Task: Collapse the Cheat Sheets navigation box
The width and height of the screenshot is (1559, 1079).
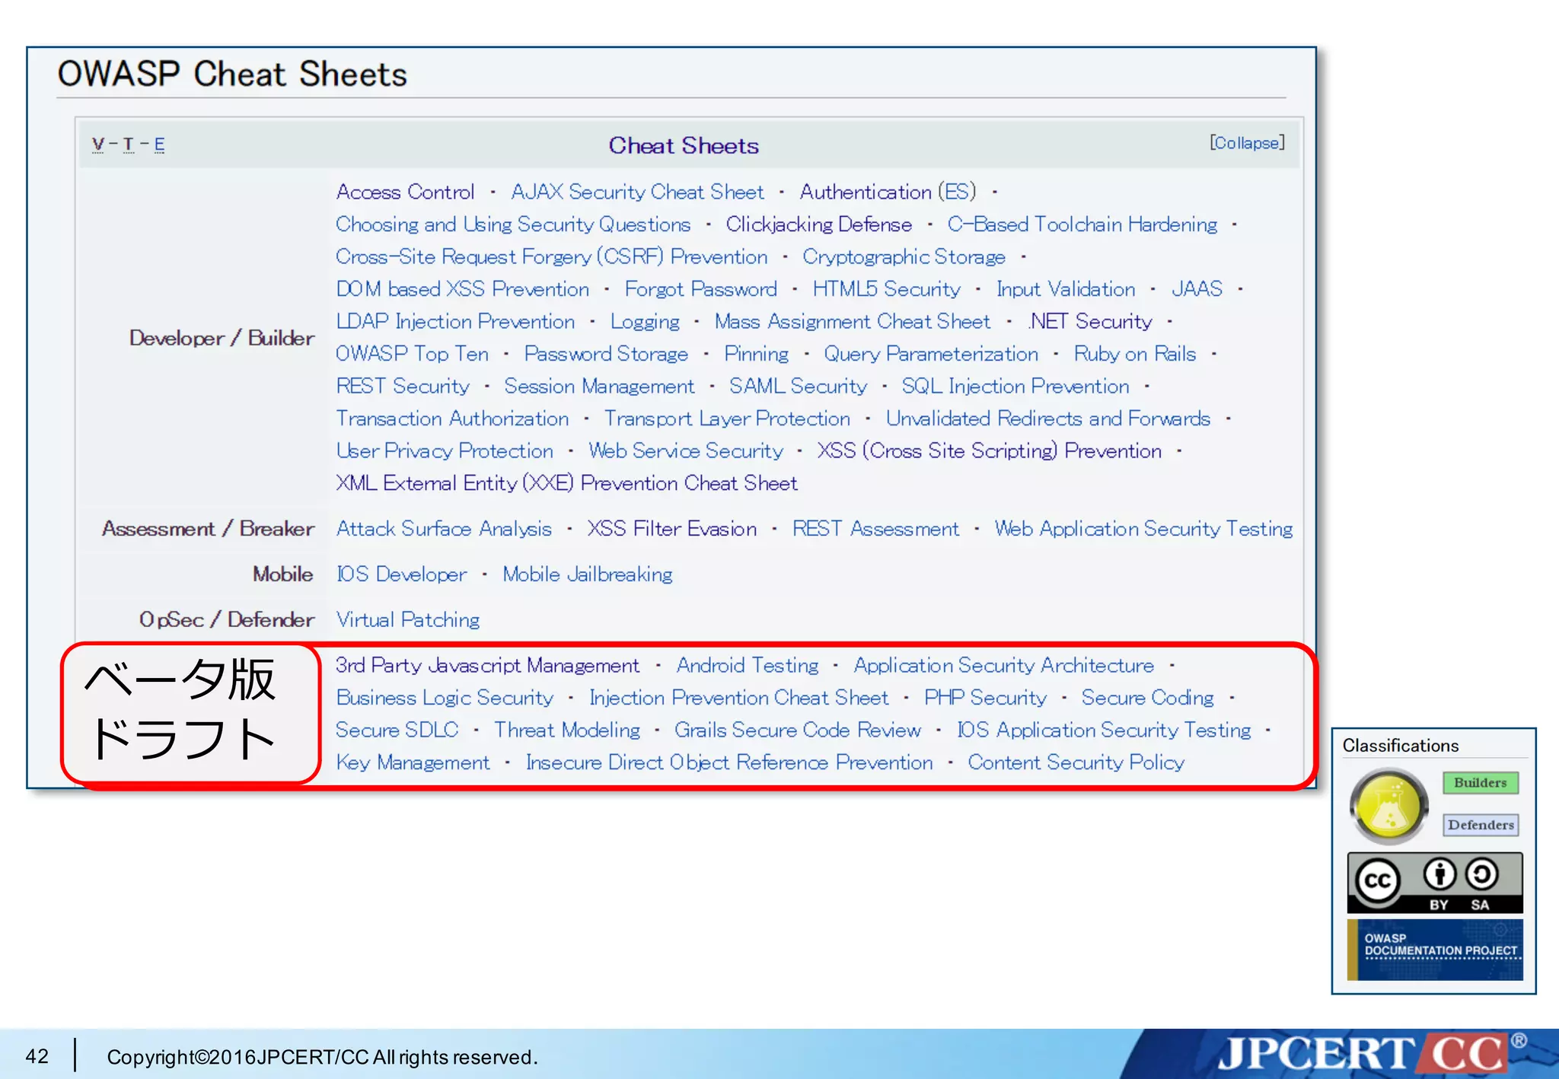Action: [1247, 143]
